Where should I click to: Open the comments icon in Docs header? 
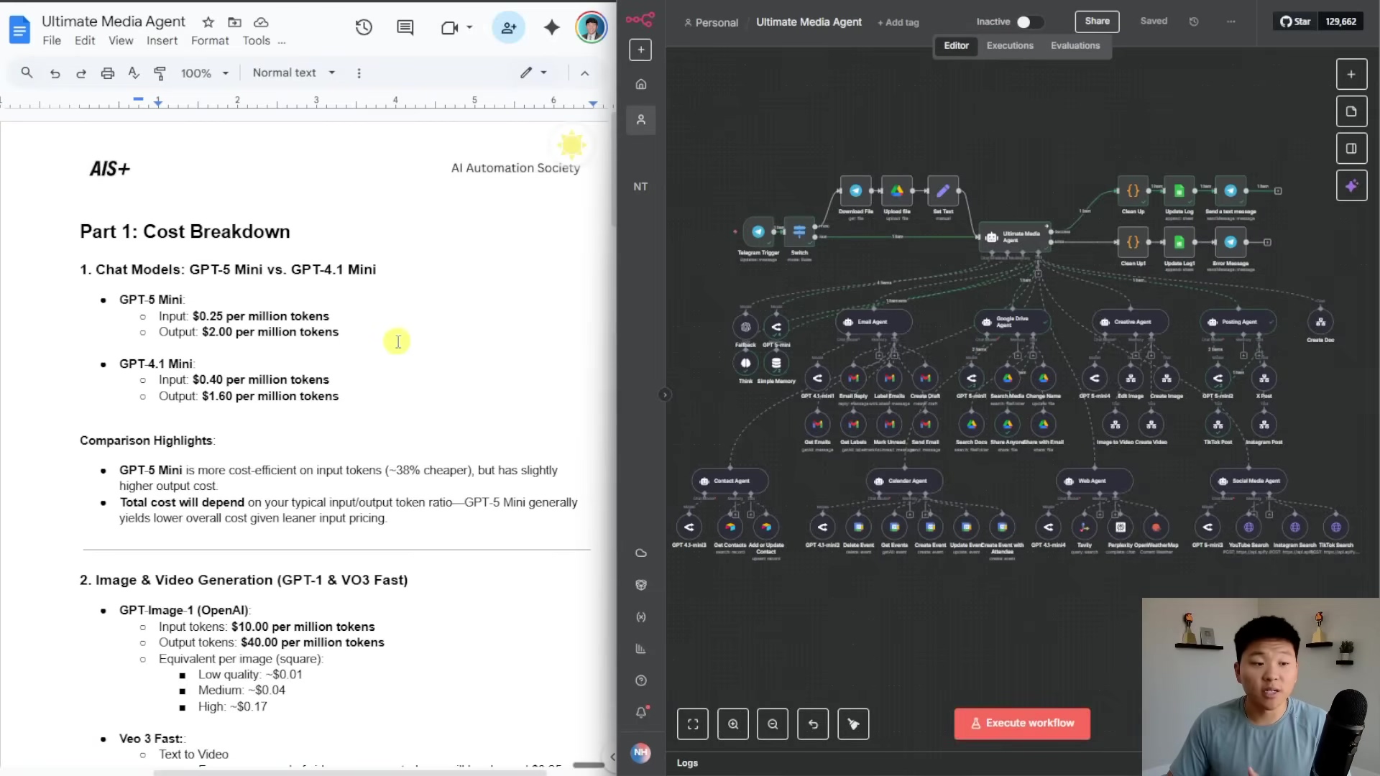coord(405,28)
